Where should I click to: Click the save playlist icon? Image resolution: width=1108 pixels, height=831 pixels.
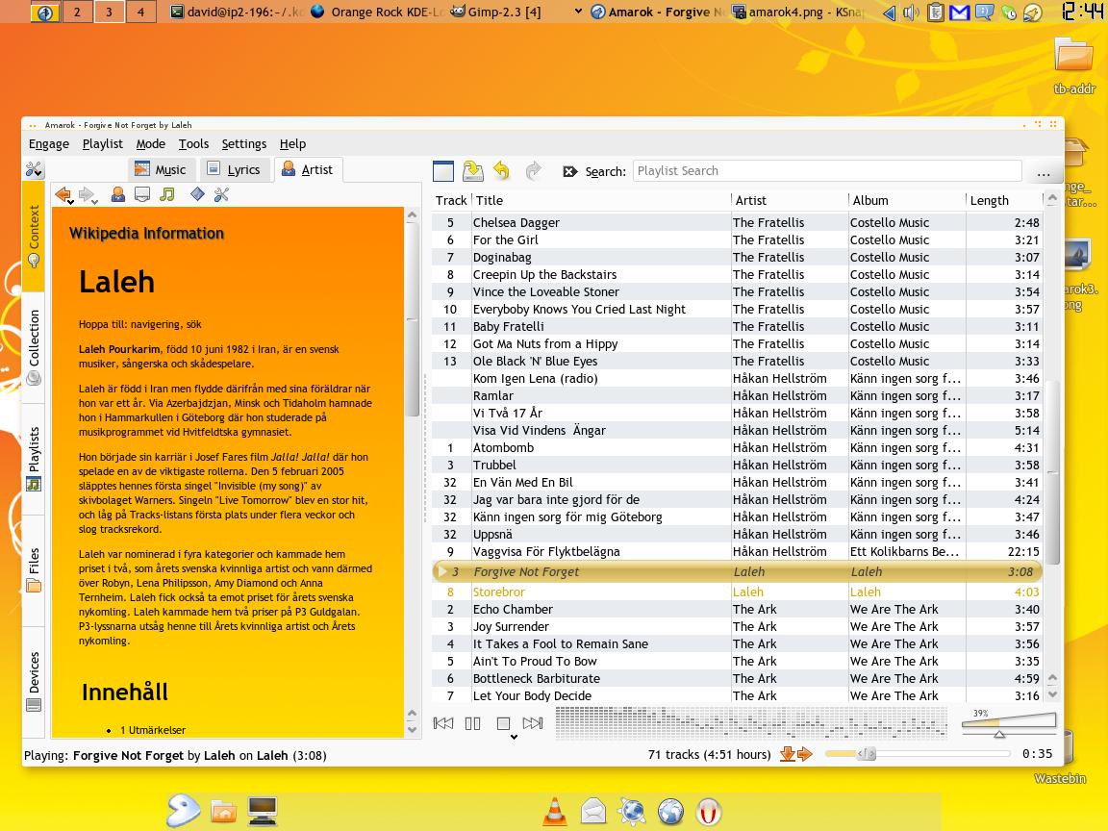473,171
